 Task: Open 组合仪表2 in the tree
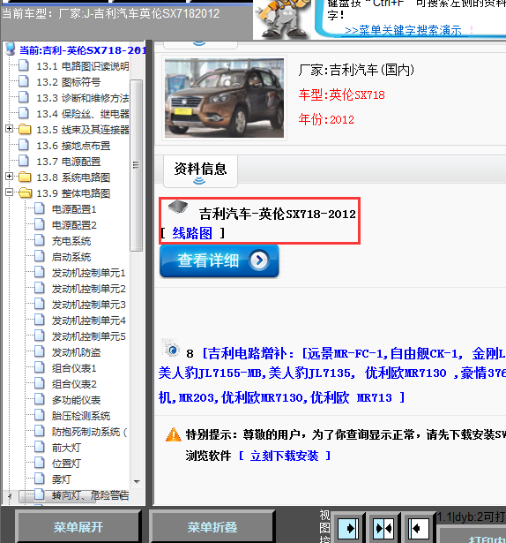coord(74,384)
